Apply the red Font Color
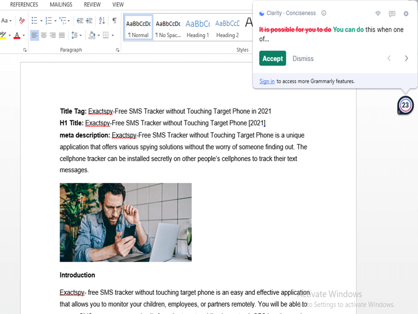 [x=17, y=35]
